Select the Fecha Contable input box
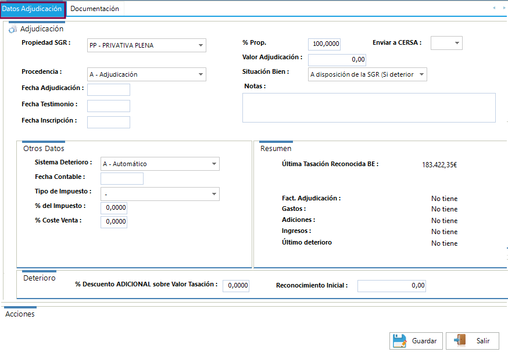508x352 pixels. pos(122,178)
